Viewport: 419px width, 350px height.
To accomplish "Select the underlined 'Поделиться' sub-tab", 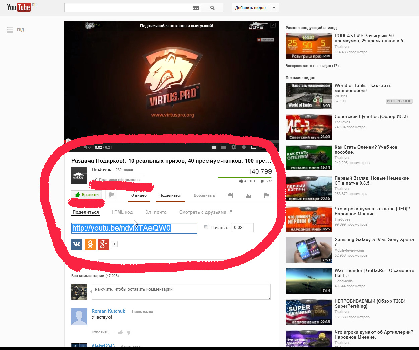I will (x=86, y=212).
